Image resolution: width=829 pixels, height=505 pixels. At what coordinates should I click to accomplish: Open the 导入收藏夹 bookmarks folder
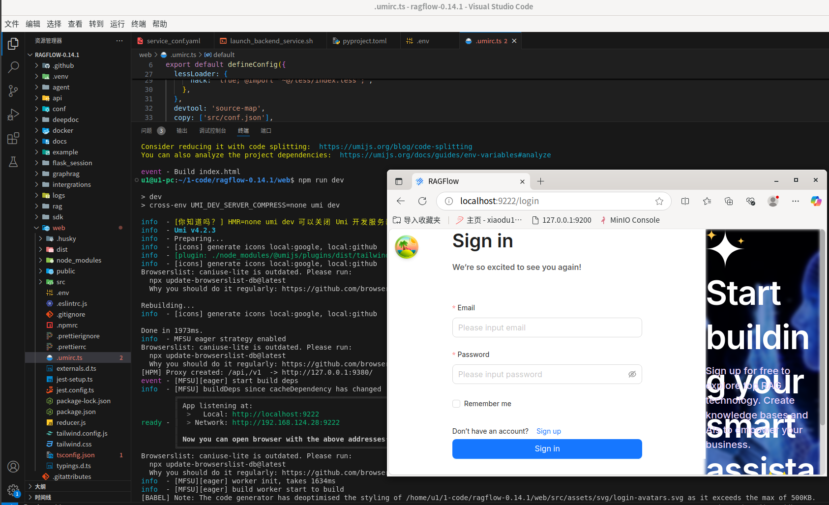(x=416, y=220)
